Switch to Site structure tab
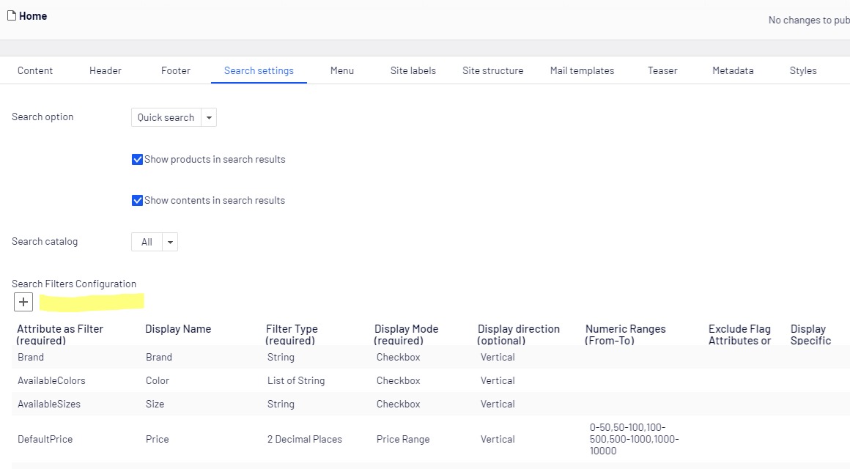The image size is (850, 469). pyautogui.click(x=492, y=70)
